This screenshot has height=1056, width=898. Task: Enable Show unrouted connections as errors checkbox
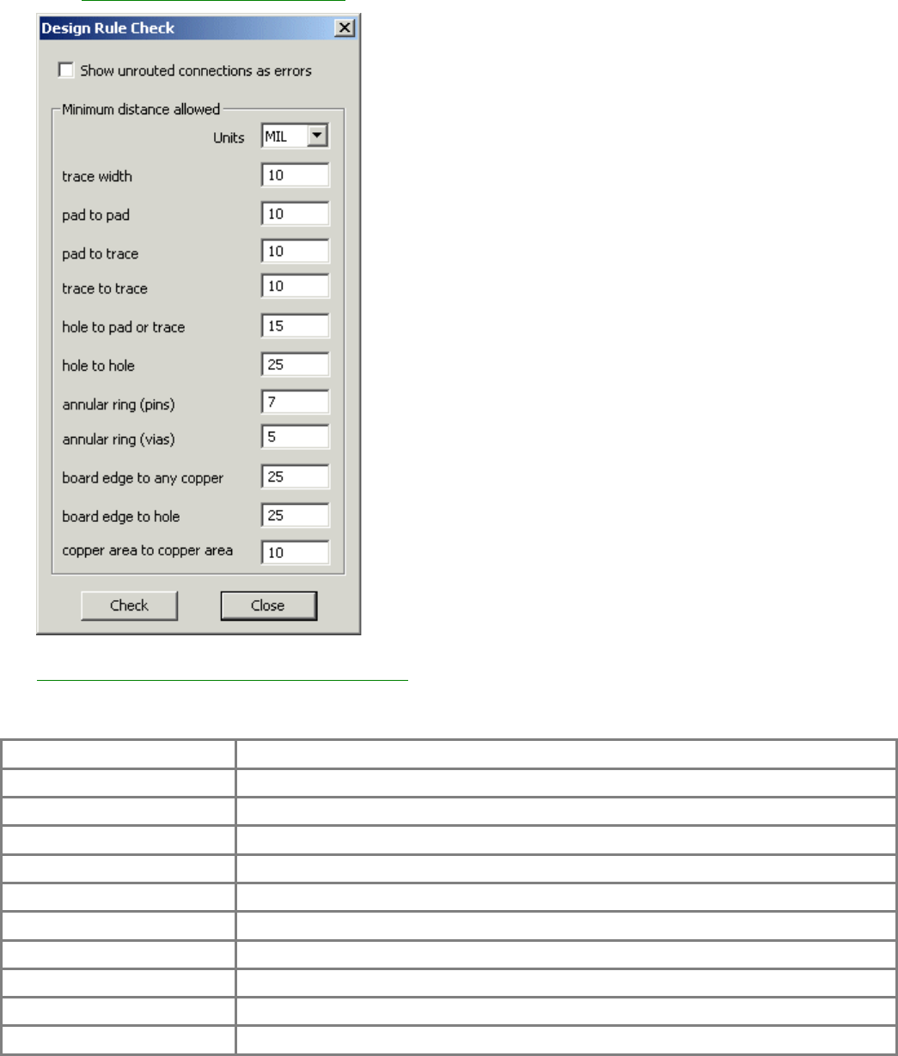[66, 70]
